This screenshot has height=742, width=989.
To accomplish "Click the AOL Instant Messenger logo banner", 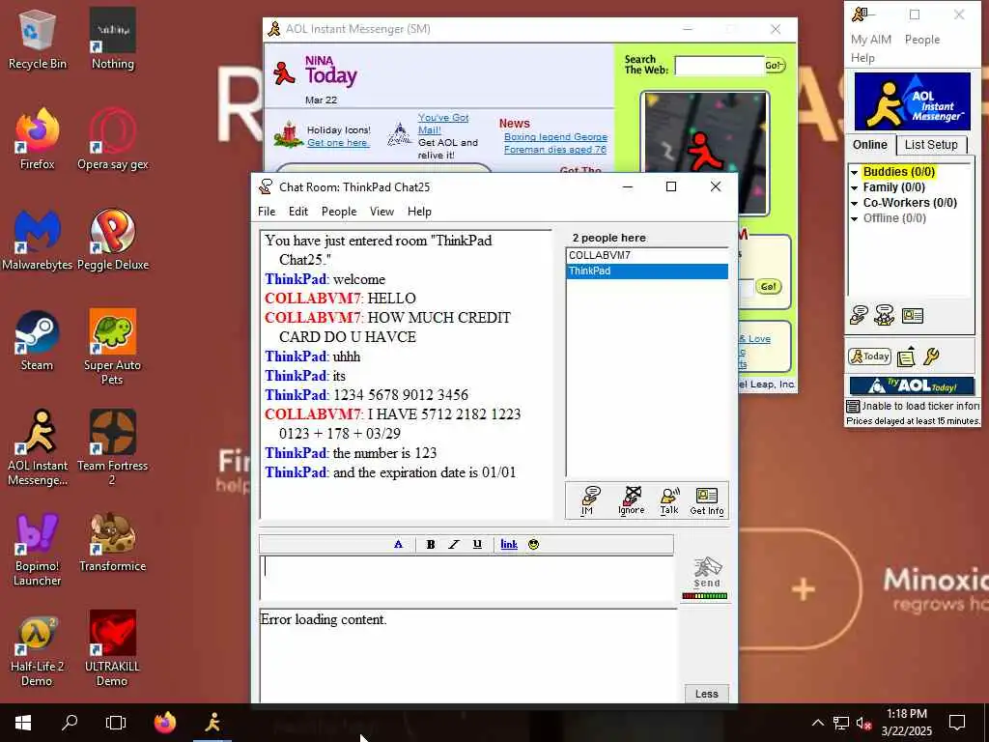I will 912,100.
